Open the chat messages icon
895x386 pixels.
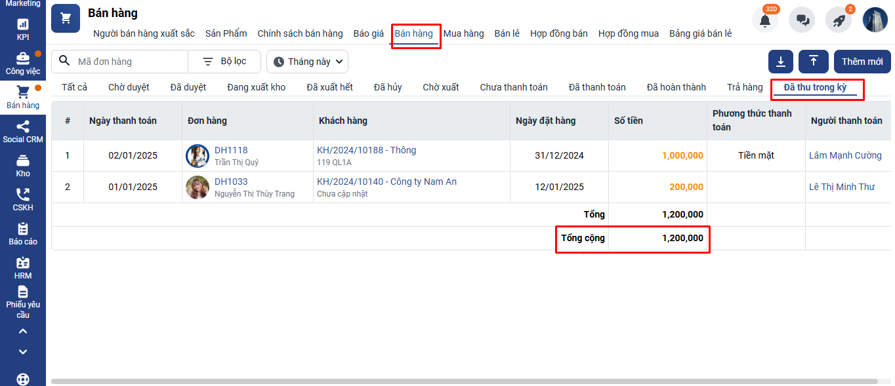click(802, 20)
